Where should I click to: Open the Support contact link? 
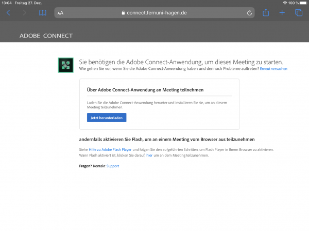tap(112, 166)
